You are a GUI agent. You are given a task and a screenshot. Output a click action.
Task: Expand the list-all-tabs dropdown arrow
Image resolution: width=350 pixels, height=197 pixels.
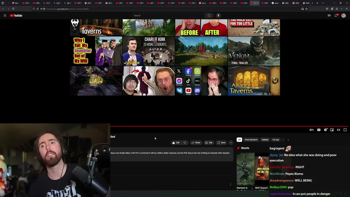click(323, 3)
